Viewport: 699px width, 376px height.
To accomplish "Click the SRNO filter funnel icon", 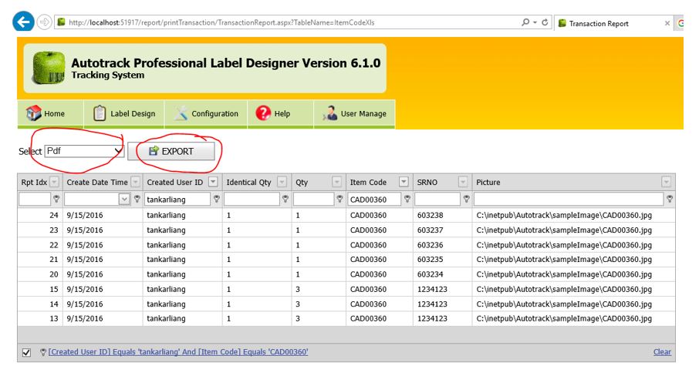I will (x=466, y=199).
